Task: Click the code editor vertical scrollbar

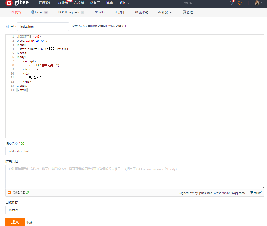Action: click(263, 86)
